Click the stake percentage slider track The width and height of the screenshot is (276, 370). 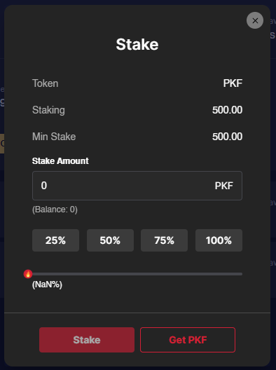[x=137, y=274]
